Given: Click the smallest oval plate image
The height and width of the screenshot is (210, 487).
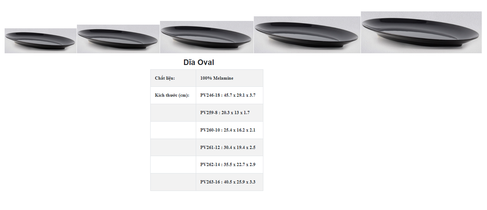Looking at the screenshot, I should pos(41,41).
